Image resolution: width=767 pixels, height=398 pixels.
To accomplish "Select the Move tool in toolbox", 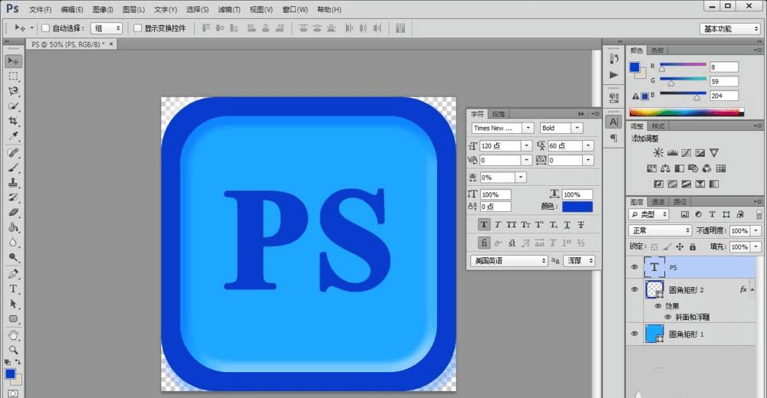I will [13, 61].
